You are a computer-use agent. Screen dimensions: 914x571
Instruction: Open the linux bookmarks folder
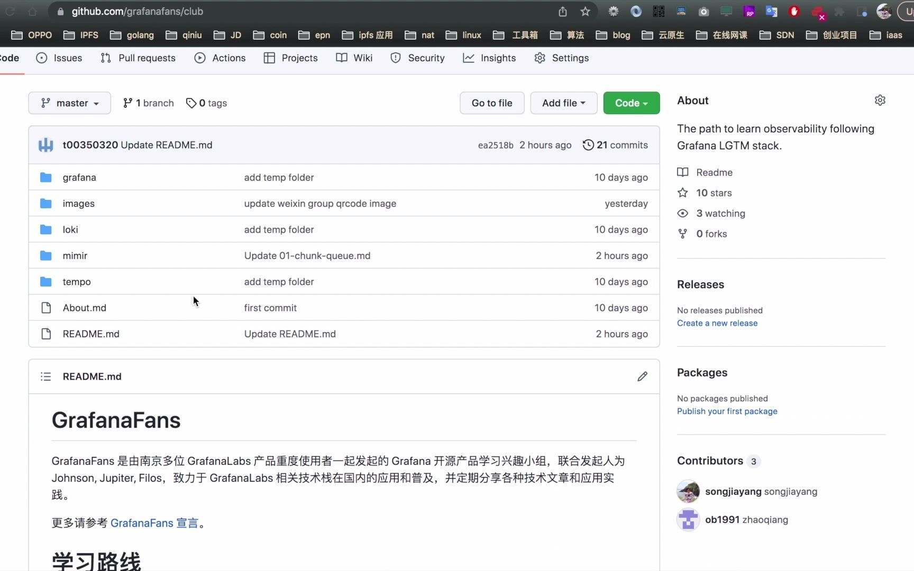point(464,35)
